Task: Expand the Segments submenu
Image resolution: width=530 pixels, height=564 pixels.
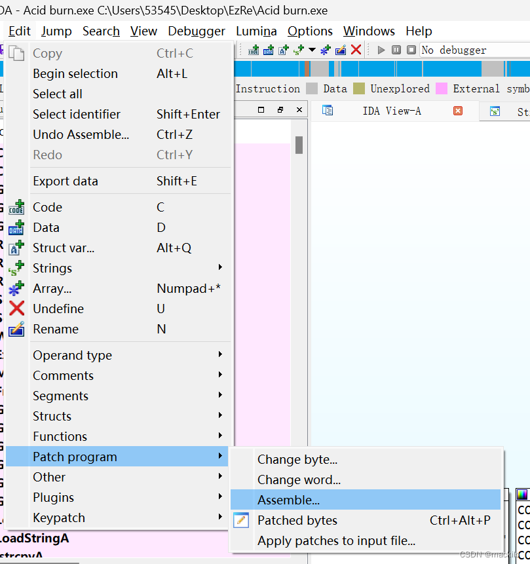Action: tap(117, 396)
